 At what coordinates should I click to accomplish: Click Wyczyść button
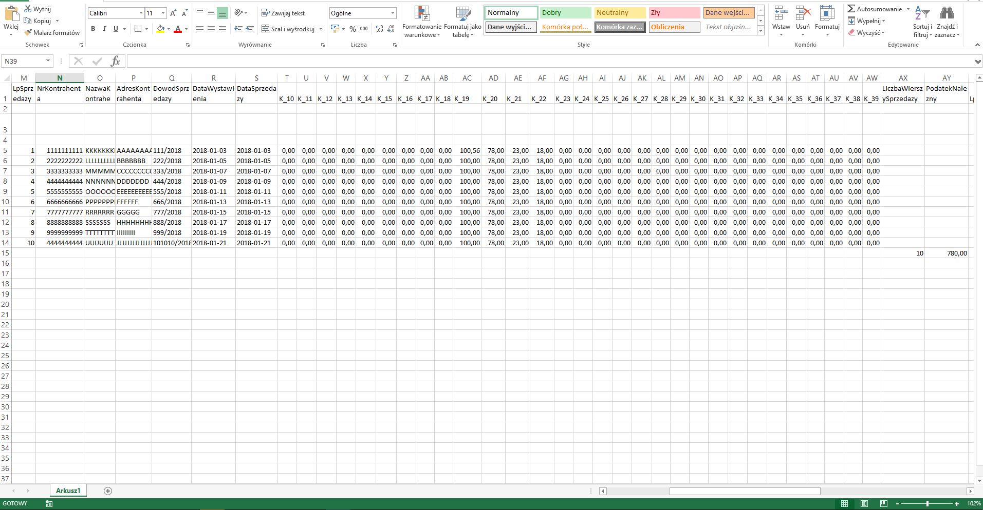click(x=866, y=32)
